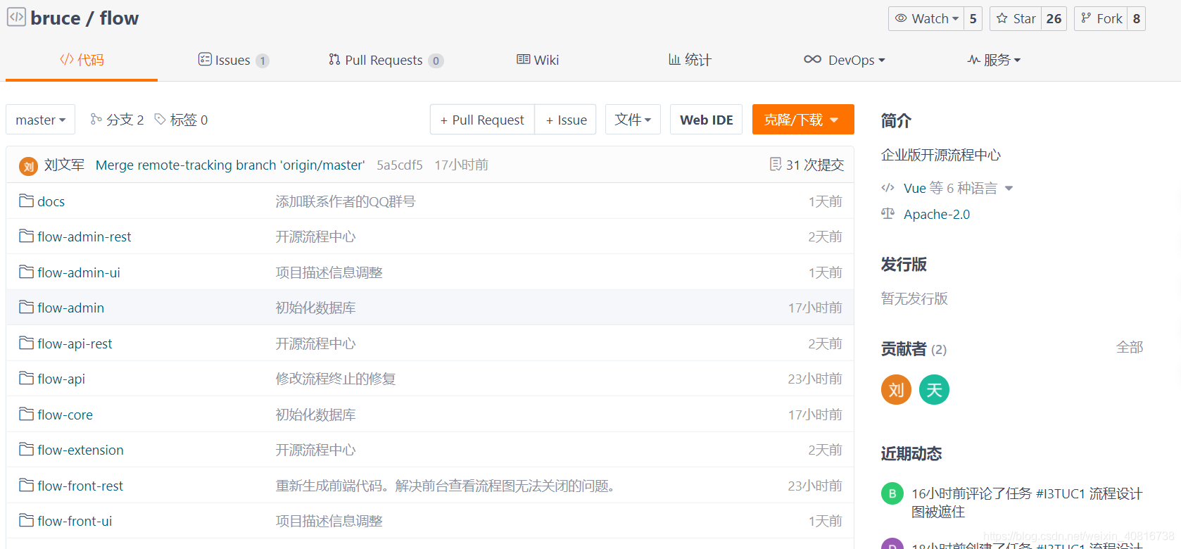This screenshot has height=549, width=1181.
Task: Launch the Web IDE
Action: pos(707,120)
